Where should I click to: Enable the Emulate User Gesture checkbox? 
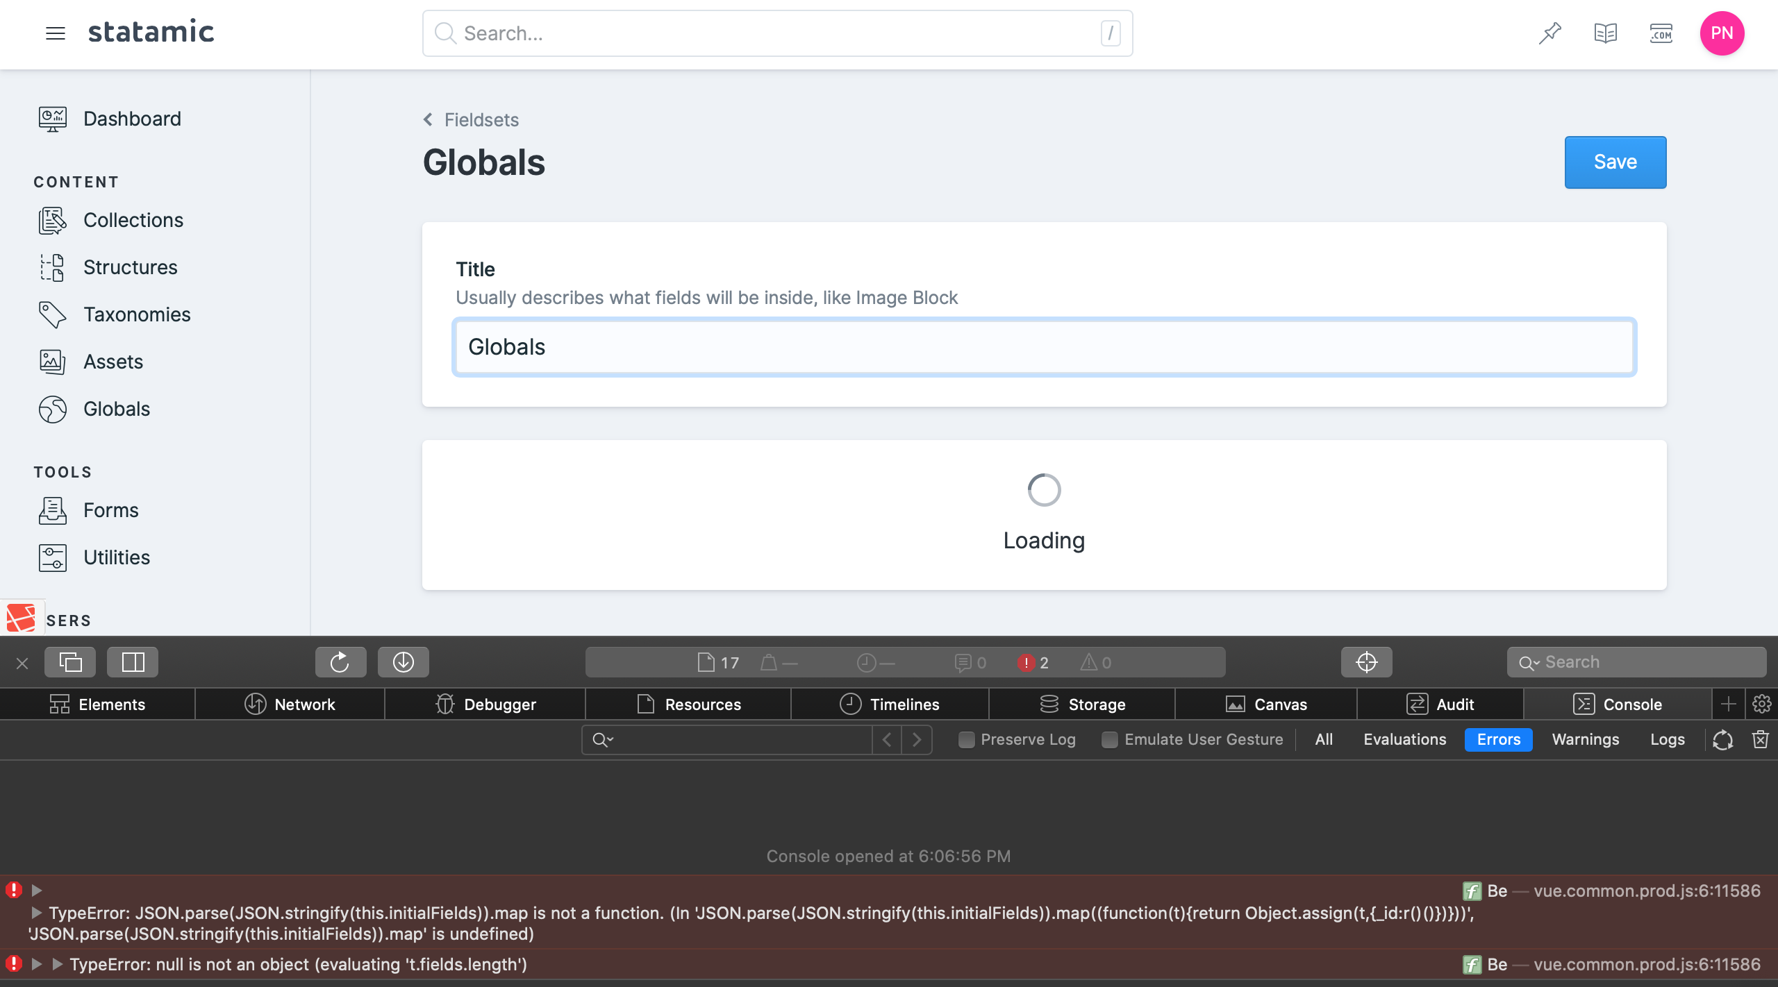coord(1110,740)
